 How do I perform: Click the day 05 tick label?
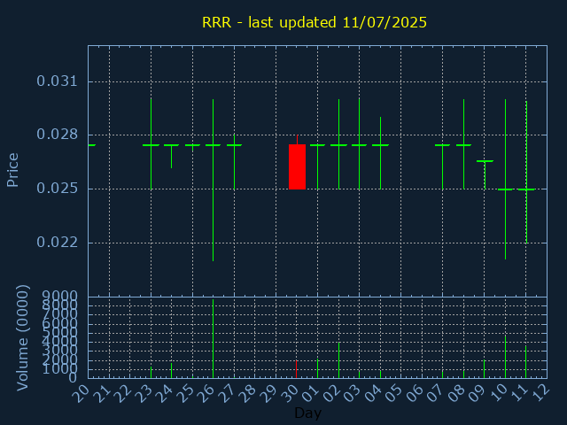coord(393,393)
